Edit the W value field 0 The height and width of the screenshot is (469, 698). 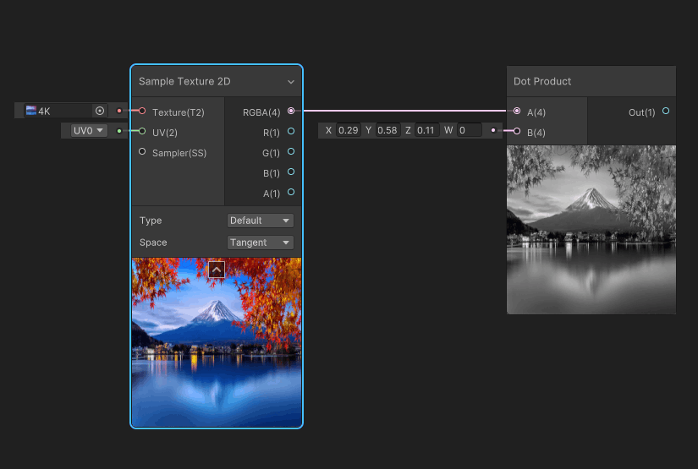(470, 130)
